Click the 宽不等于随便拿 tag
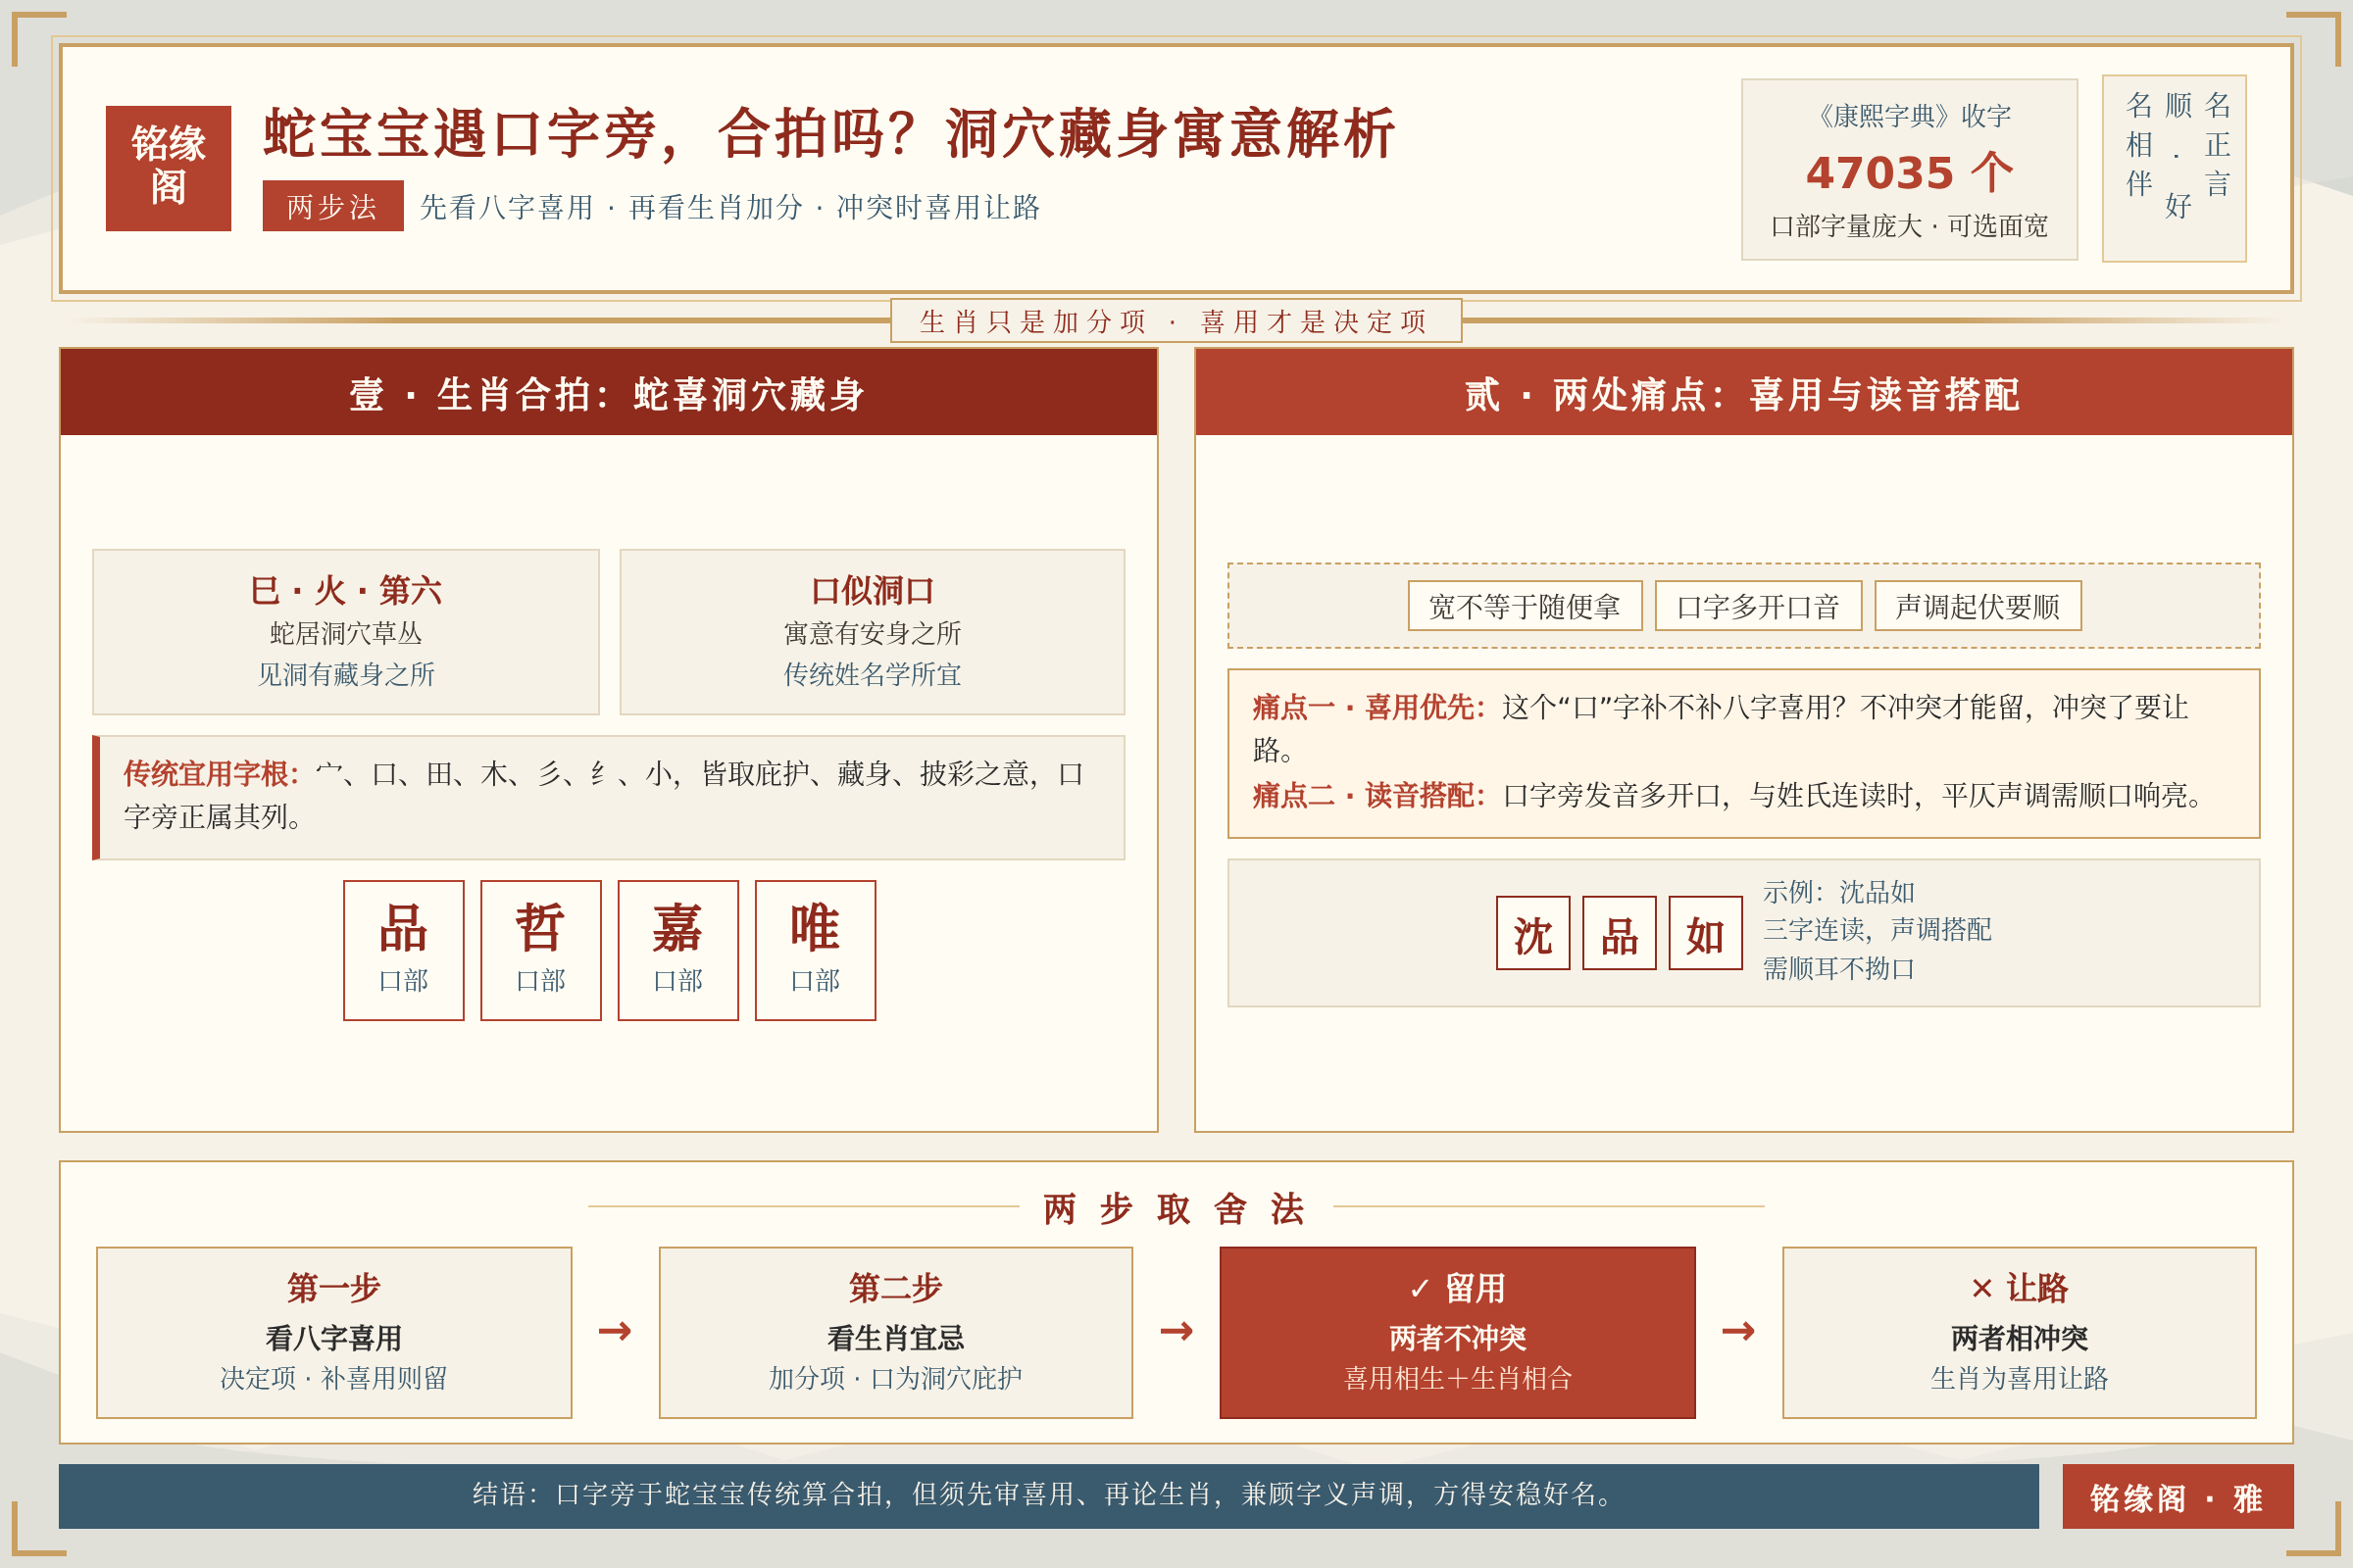 [x=1525, y=606]
